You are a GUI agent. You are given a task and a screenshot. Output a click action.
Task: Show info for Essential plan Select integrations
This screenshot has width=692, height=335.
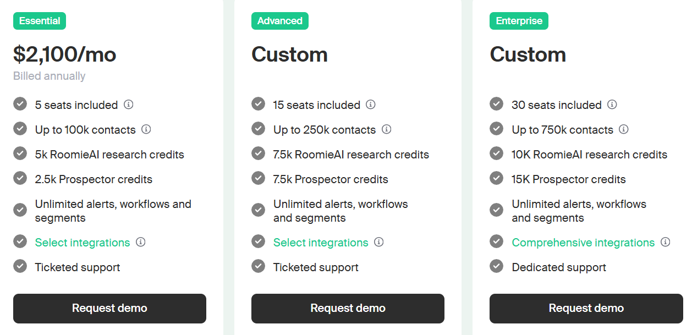(x=141, y=241)
